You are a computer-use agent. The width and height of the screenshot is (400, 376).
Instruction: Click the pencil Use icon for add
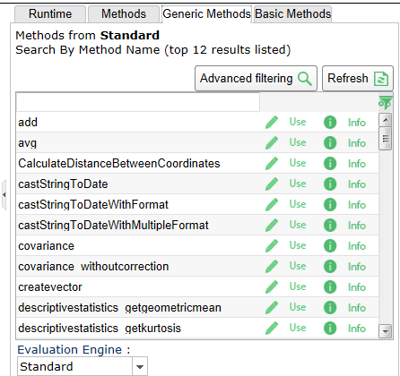272,122
